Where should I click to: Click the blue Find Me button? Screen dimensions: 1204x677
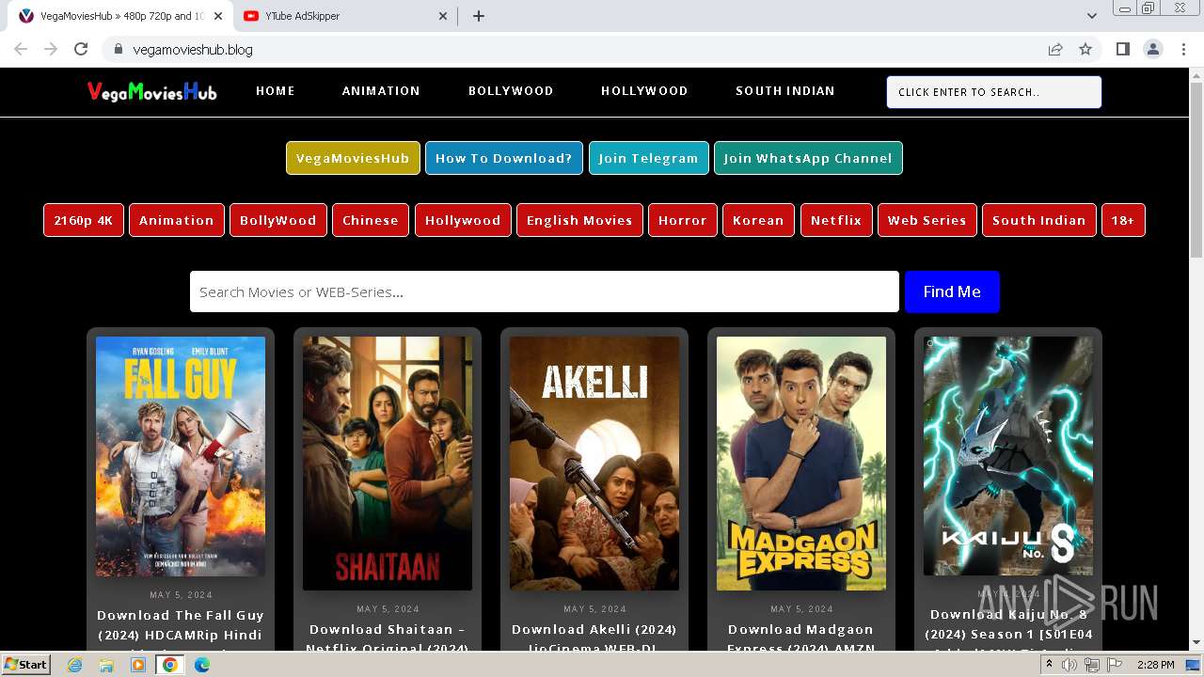coord(952,291)
